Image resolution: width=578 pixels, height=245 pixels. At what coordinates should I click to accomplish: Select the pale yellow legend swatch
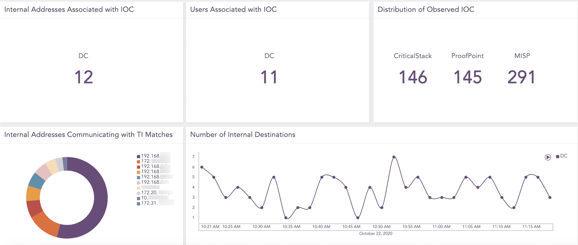[x=138, y=187]
